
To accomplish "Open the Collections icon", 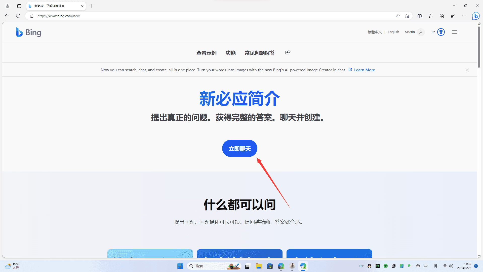I will [x=442, y=16].
